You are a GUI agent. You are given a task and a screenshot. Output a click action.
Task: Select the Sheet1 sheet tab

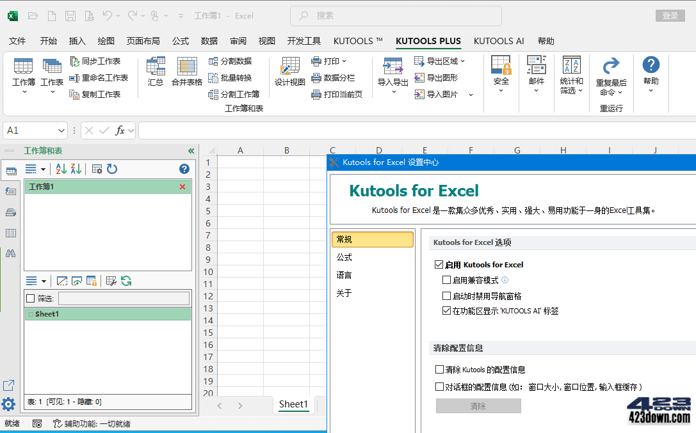[293, 404]
